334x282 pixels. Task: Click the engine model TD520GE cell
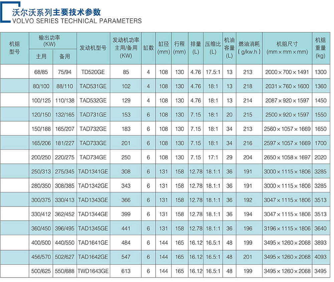tap(93, 72)
